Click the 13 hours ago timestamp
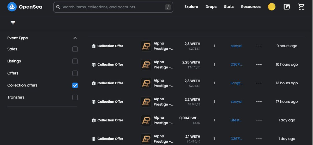This screenshot has width=313, height=145. point(287,83)
